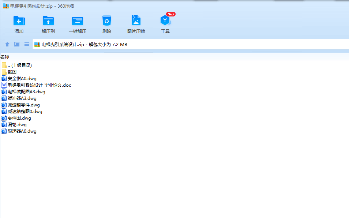Click the dwg icon beside 缓冲器A3.dwg

tap(4, 98)
